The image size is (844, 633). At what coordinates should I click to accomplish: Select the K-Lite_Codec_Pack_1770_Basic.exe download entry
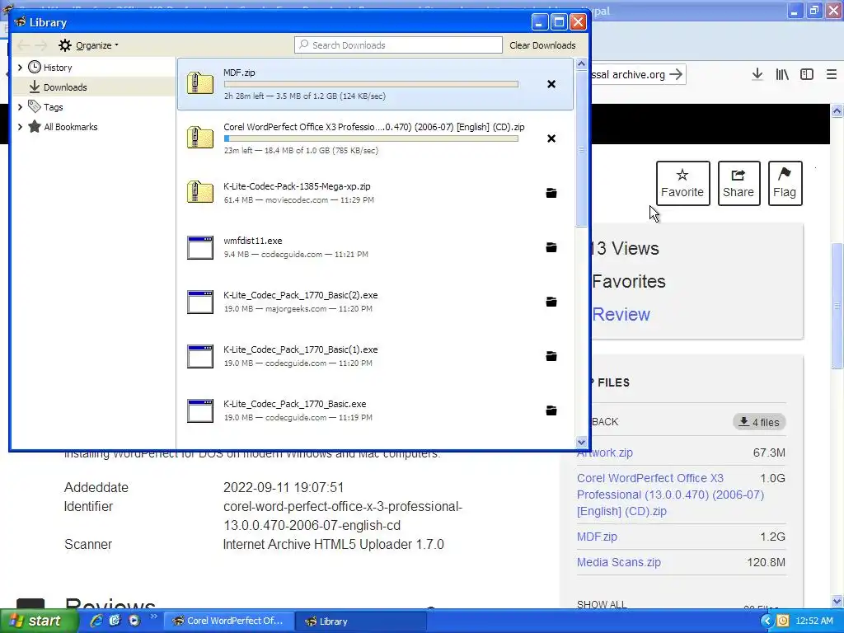[375, 410]
